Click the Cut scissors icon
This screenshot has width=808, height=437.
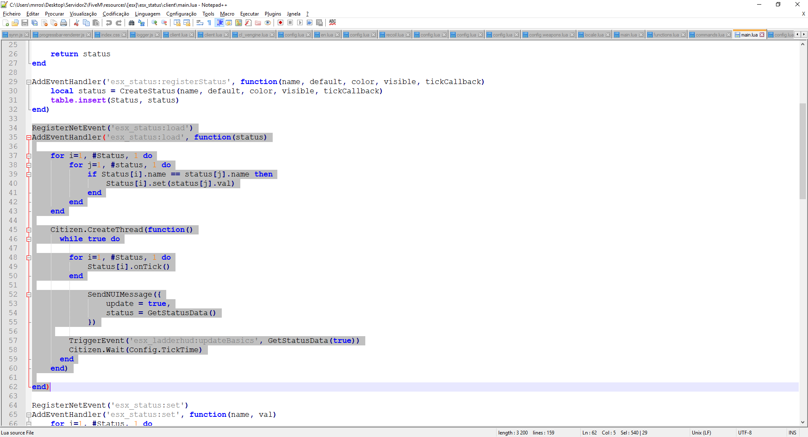point(77,23)
